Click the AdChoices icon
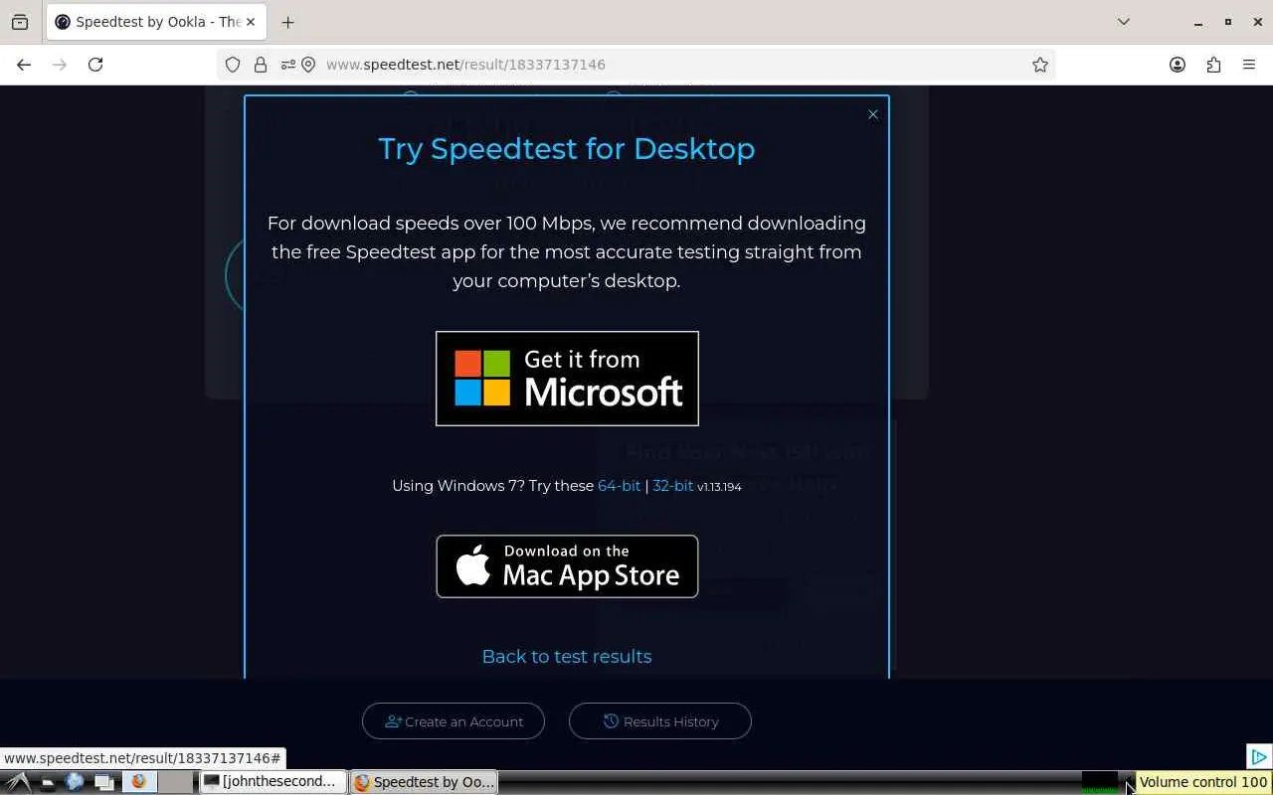 tap(1258, 757)
